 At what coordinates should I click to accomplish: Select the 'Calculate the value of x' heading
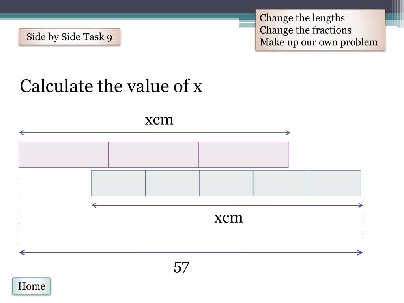(x=111, y=86)
